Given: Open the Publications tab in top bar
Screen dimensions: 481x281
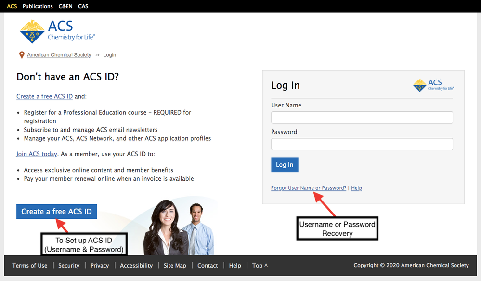Looking at the screenshot, I should tap(38, 6).
